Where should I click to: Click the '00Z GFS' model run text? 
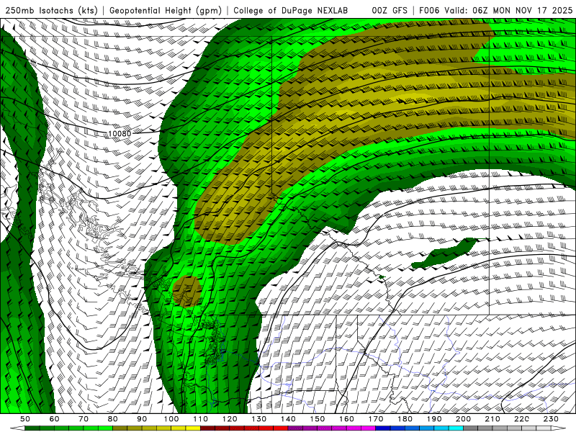pos(390,11)
